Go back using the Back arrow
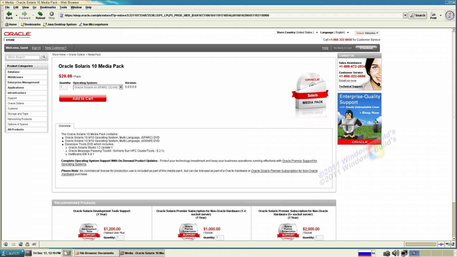Screen dimensions: 457x257 pyautogui.click(x=9, y=15)
